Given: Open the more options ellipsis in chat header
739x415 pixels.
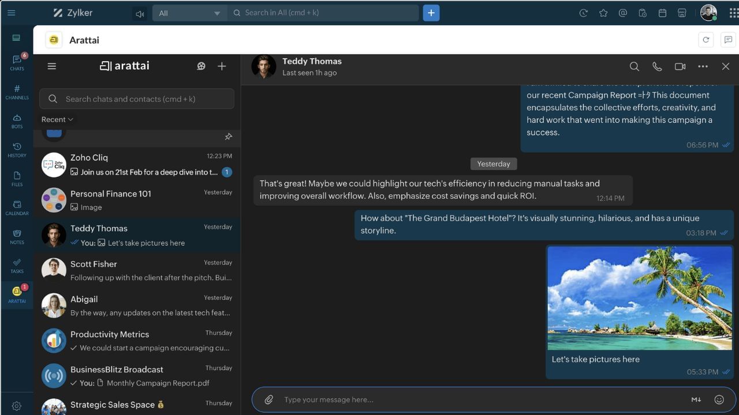Looking at the screenshot, I should pos(703,67).
